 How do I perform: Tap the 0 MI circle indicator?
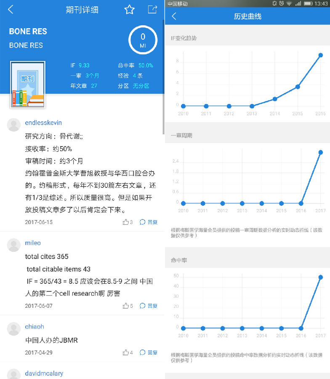point(143,40)
